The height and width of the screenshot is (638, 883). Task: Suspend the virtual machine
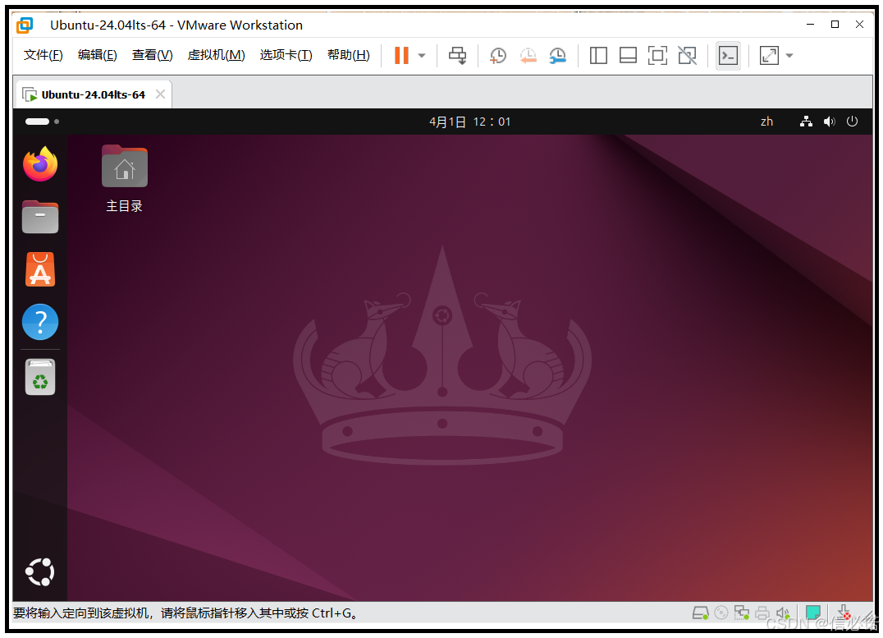[402, 55]
